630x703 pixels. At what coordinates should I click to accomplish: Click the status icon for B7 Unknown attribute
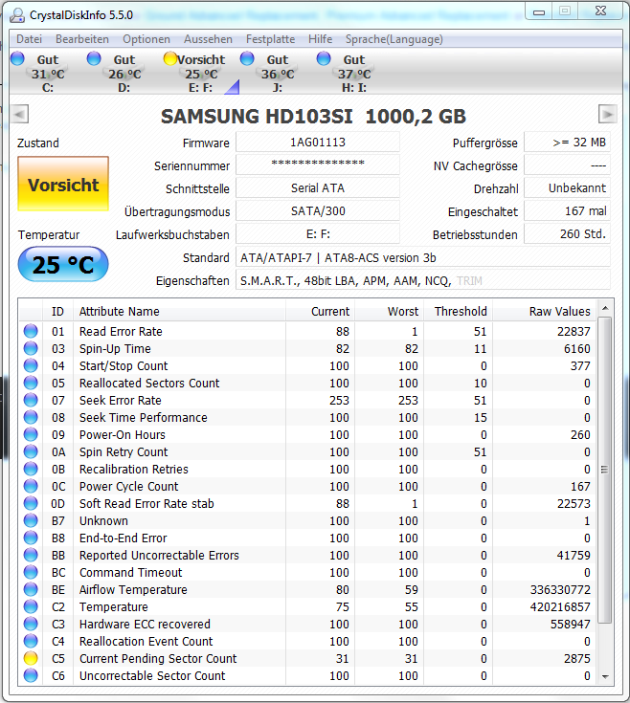coord(31,520)
